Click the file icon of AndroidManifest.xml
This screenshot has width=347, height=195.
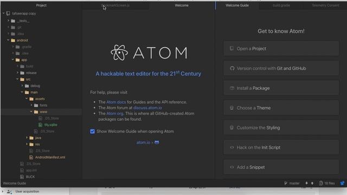click(x=31, y=158)
